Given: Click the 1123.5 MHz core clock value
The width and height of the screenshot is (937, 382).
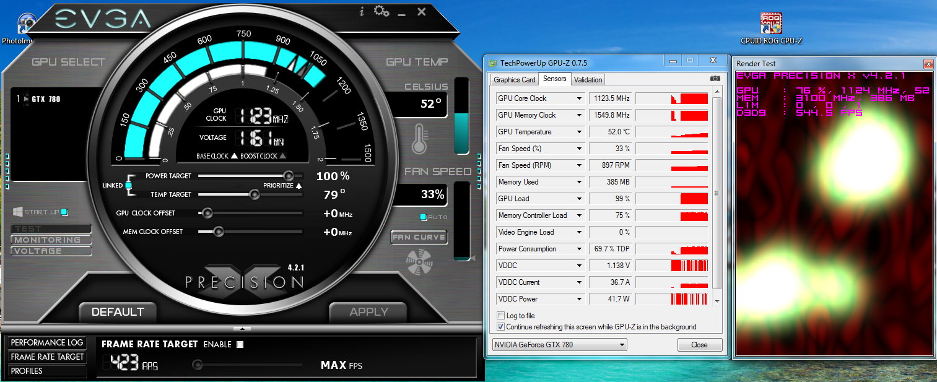Looking at the screenshot, I should click(x=609, y=98).
